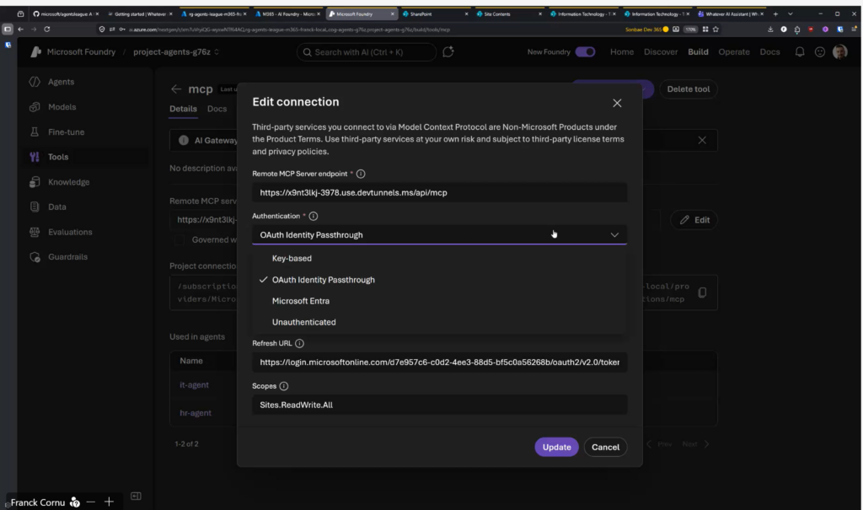
Task: Open Discover in top navigation
Action: click(661, 51)
